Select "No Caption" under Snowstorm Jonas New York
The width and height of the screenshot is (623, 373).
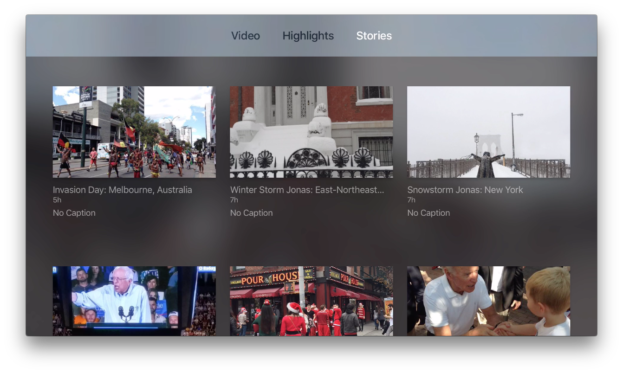click(x=428, y=213)
